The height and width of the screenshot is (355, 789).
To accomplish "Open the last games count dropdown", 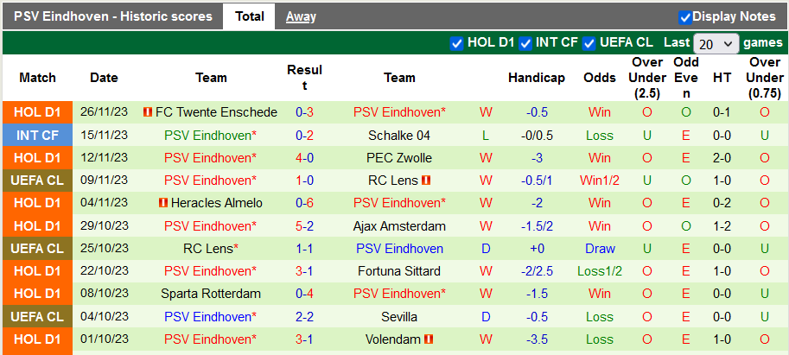I will tap(716, 43).
